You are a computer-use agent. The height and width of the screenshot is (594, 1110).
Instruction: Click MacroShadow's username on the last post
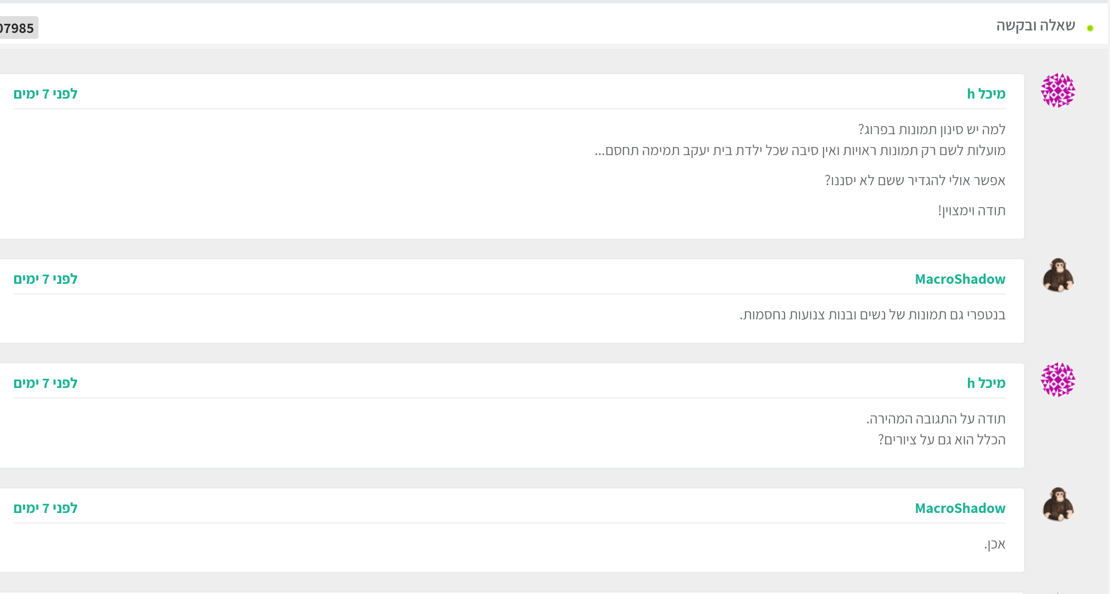pos(960,508)
